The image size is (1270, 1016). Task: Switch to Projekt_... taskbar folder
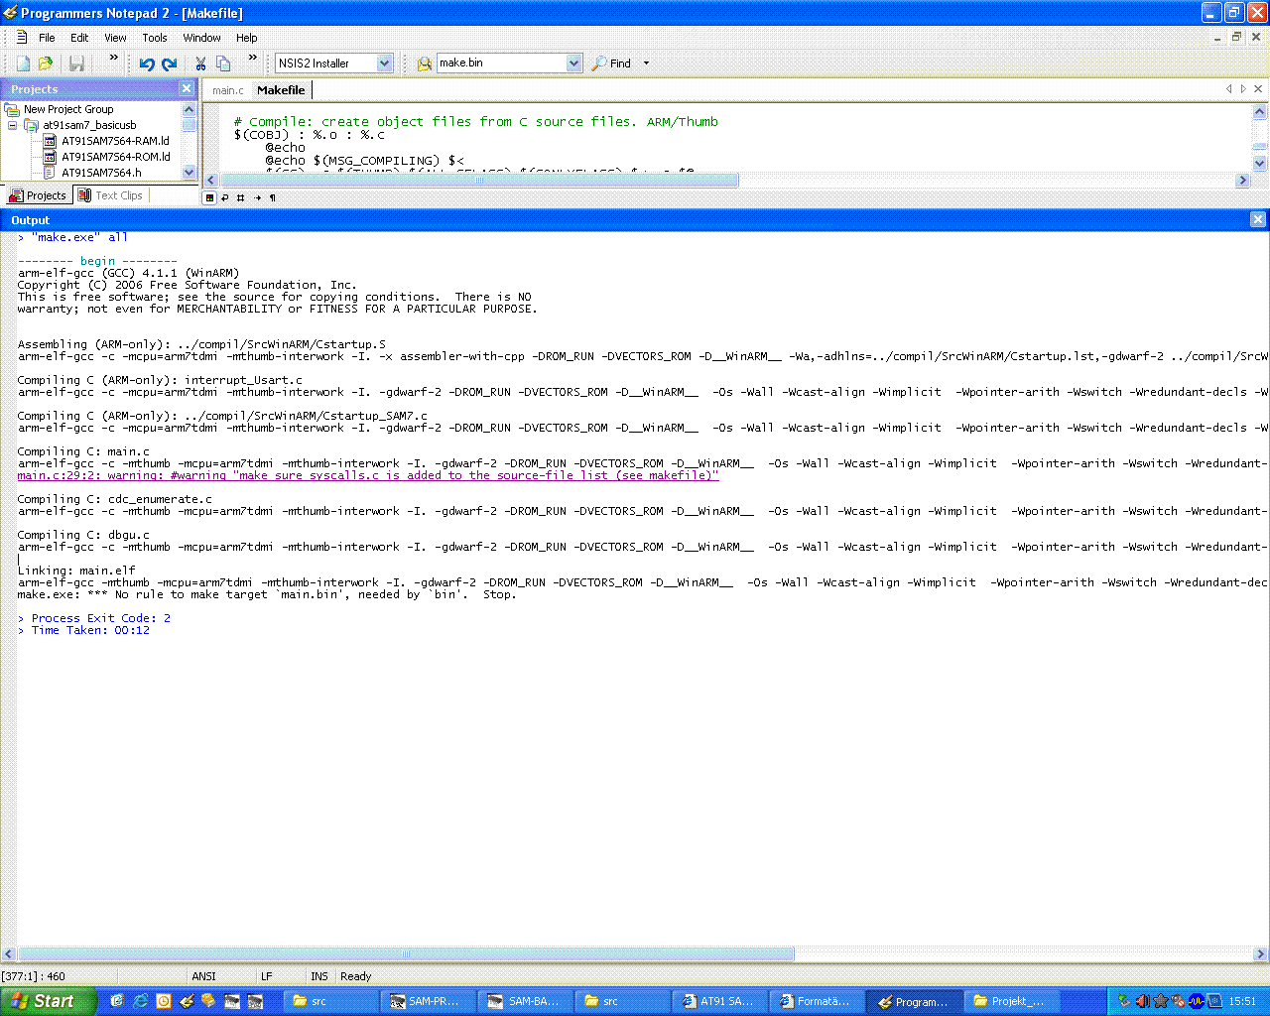pos(1010,1001)
